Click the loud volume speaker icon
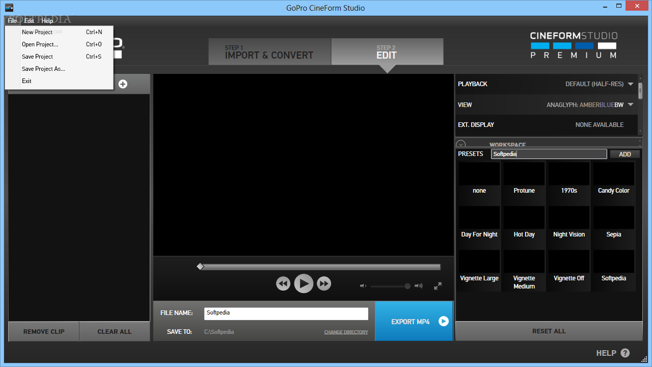This screenshot has height=367, width=652. click(419, 286)
